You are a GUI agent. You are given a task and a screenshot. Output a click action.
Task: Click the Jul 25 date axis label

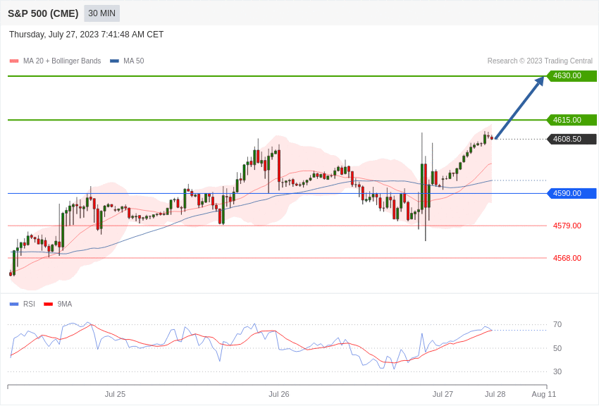[115, 394]
